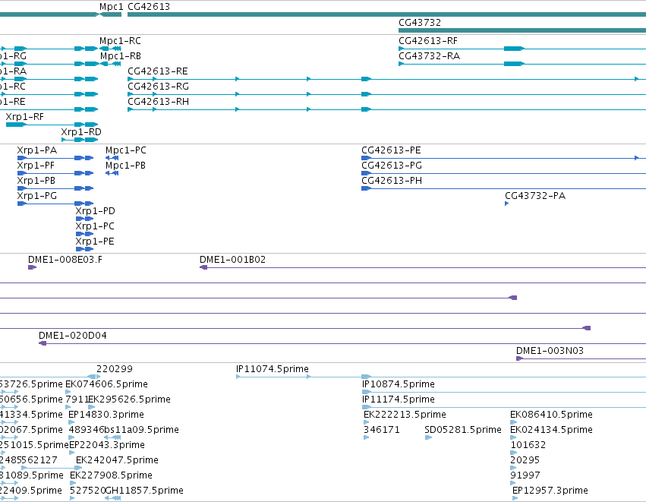Viewport: 646px width, 502px height.
Task: Select EST label 346171
Action: [x=382, y=431]
